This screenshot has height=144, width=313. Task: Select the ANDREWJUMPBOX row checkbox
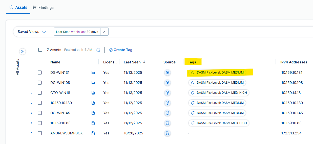[x=40, y=133]
